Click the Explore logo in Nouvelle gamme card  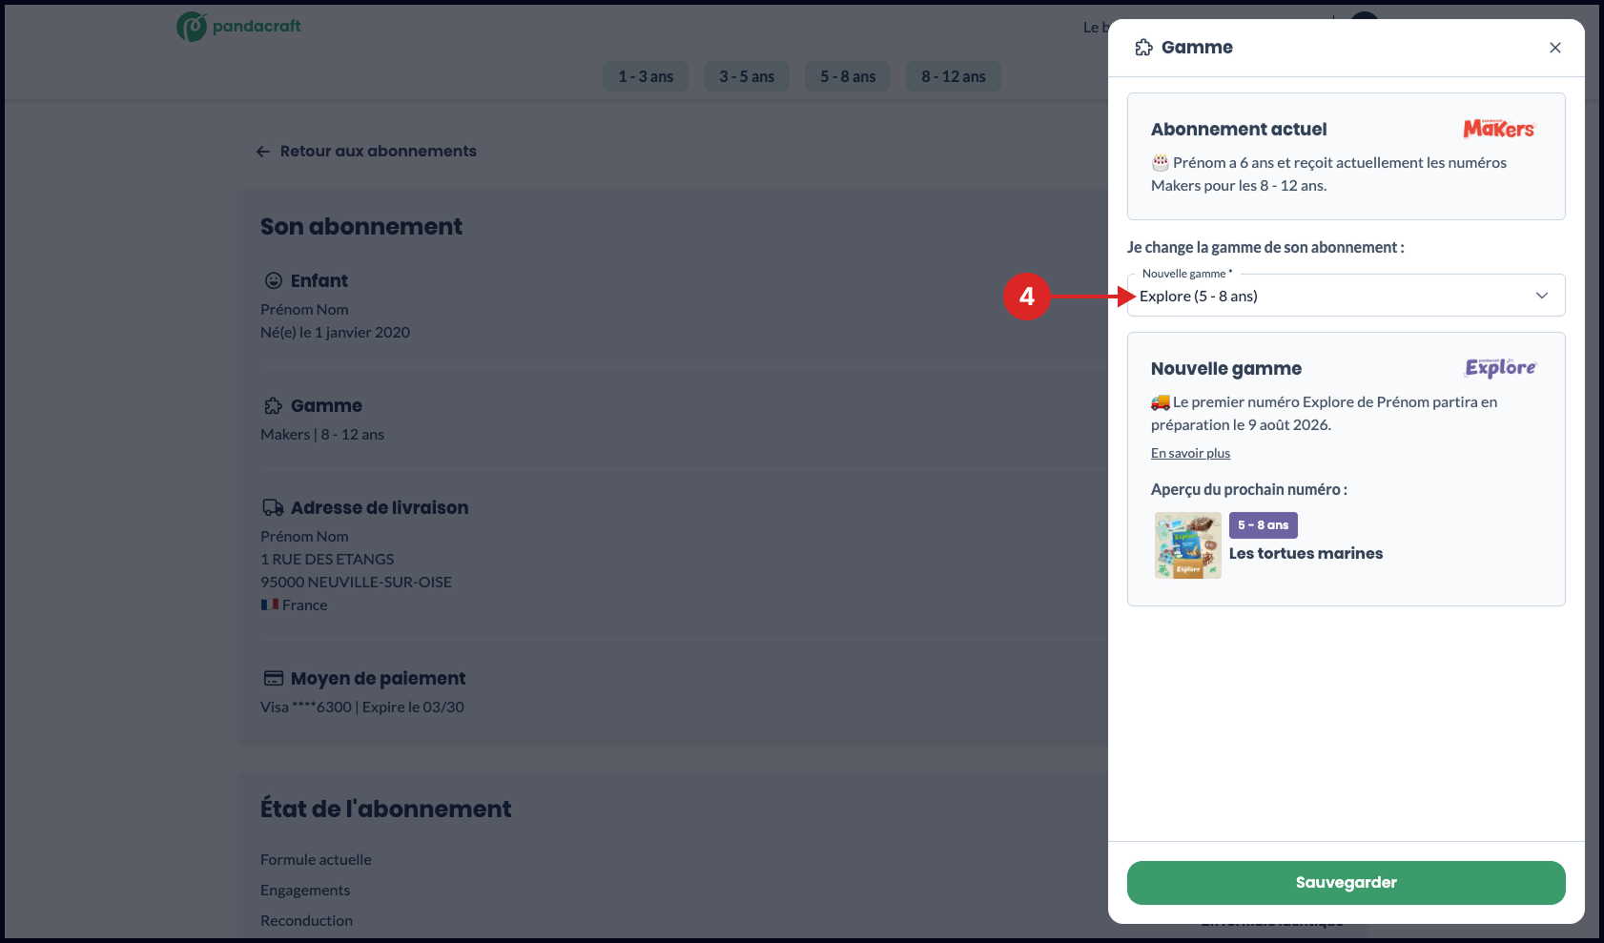(1501, 368)
